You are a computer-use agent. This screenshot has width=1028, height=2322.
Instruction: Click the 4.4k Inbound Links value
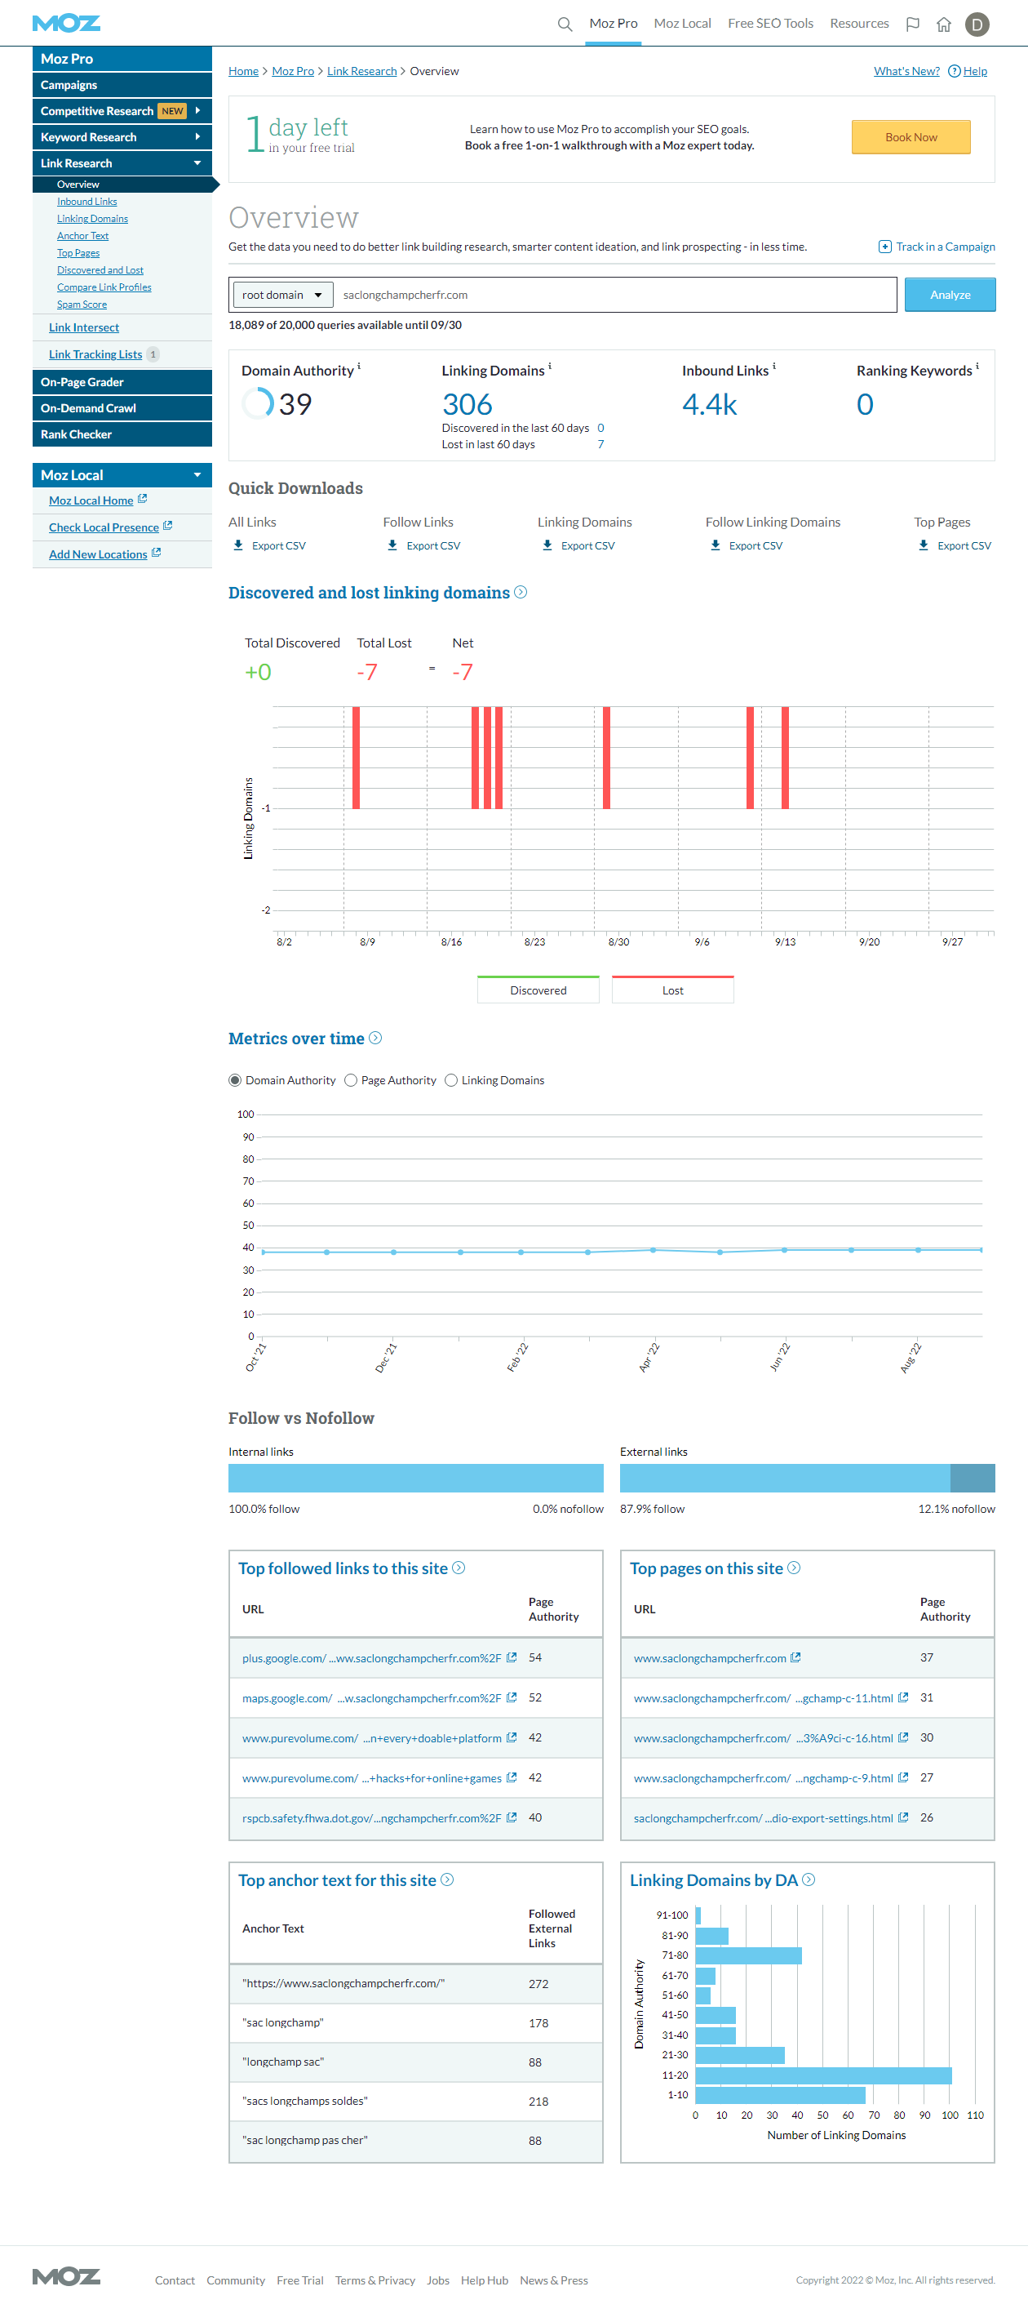[x=709, y=405]
